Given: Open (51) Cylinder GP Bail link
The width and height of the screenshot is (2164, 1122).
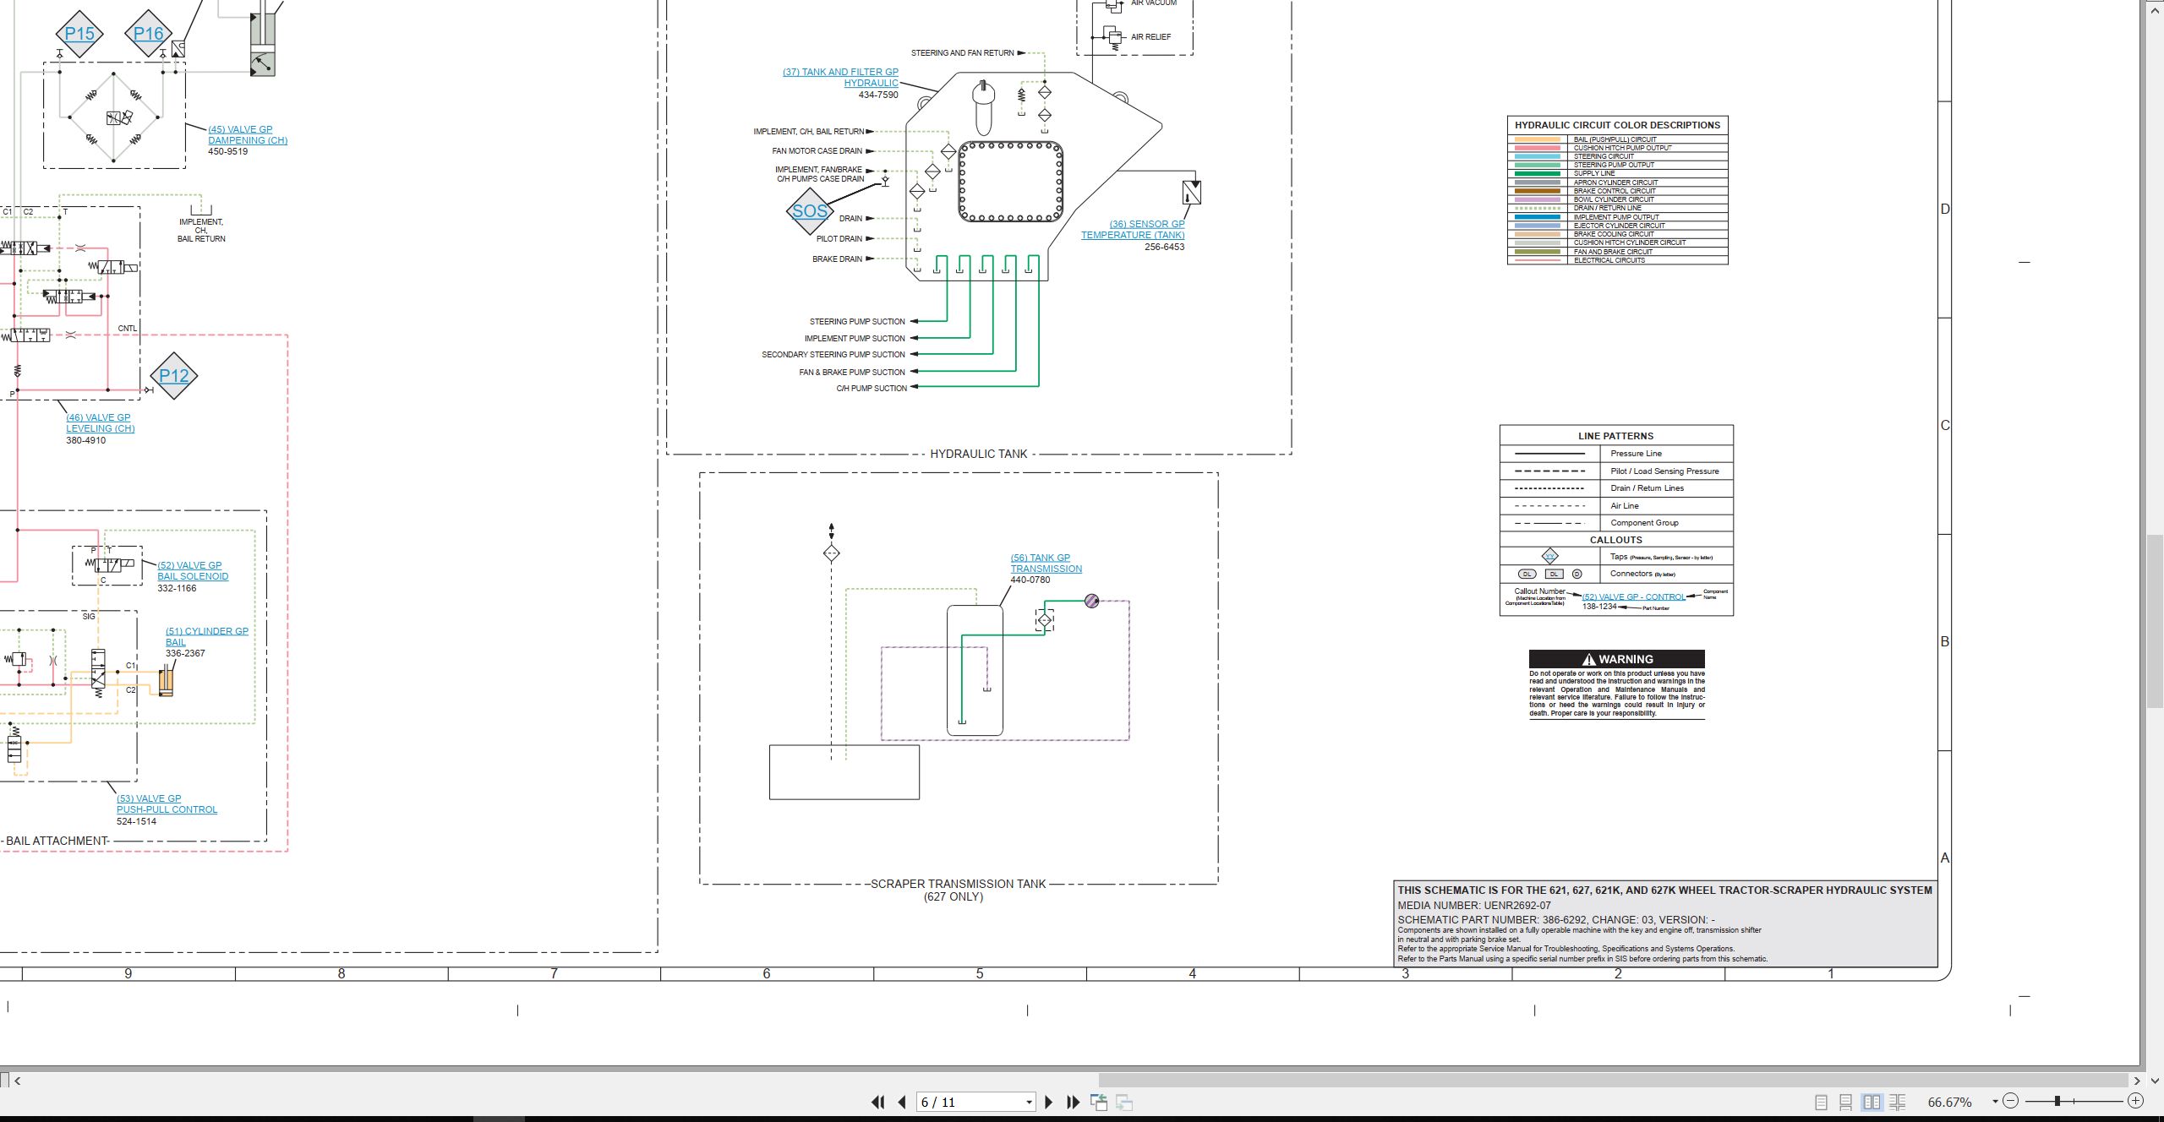Looking at the screenshot, I should 207,637.
